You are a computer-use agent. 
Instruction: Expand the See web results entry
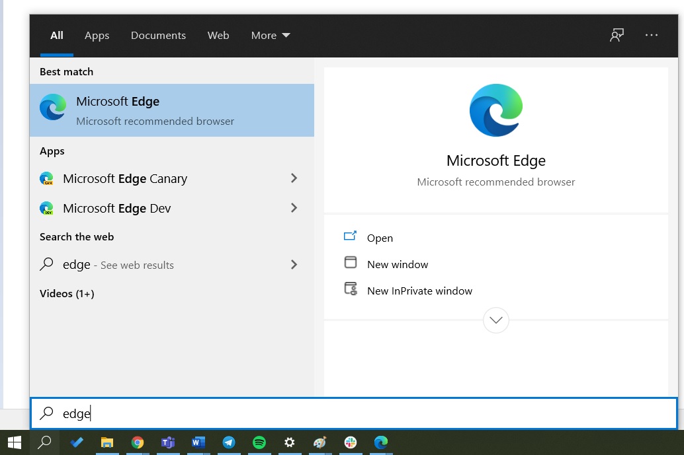click(294, 264)
